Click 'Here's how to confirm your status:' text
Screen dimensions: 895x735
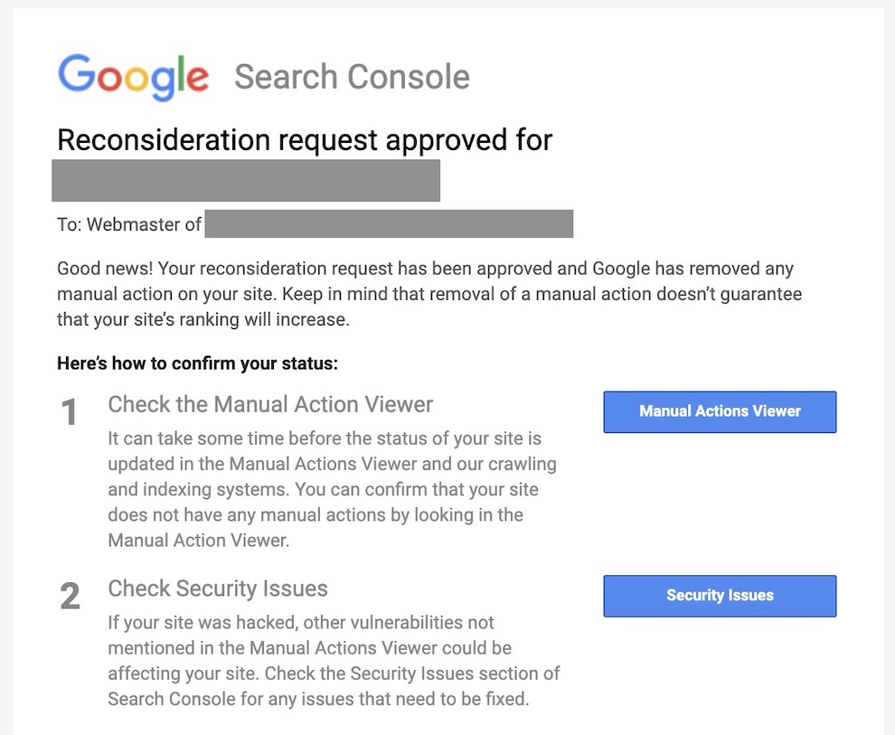(x=197, y=364)
